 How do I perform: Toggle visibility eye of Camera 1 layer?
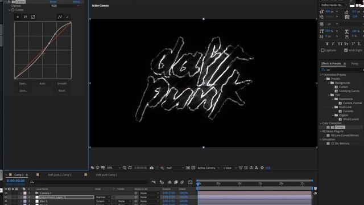[6, 193]
